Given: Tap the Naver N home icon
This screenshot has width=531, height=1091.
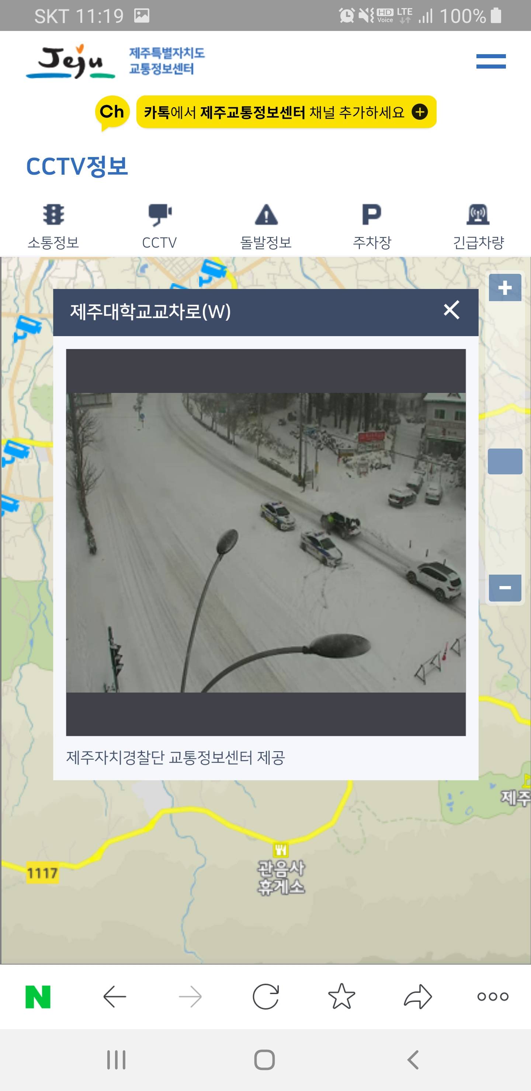Looking at the screenshot, I should coord(38,997).
